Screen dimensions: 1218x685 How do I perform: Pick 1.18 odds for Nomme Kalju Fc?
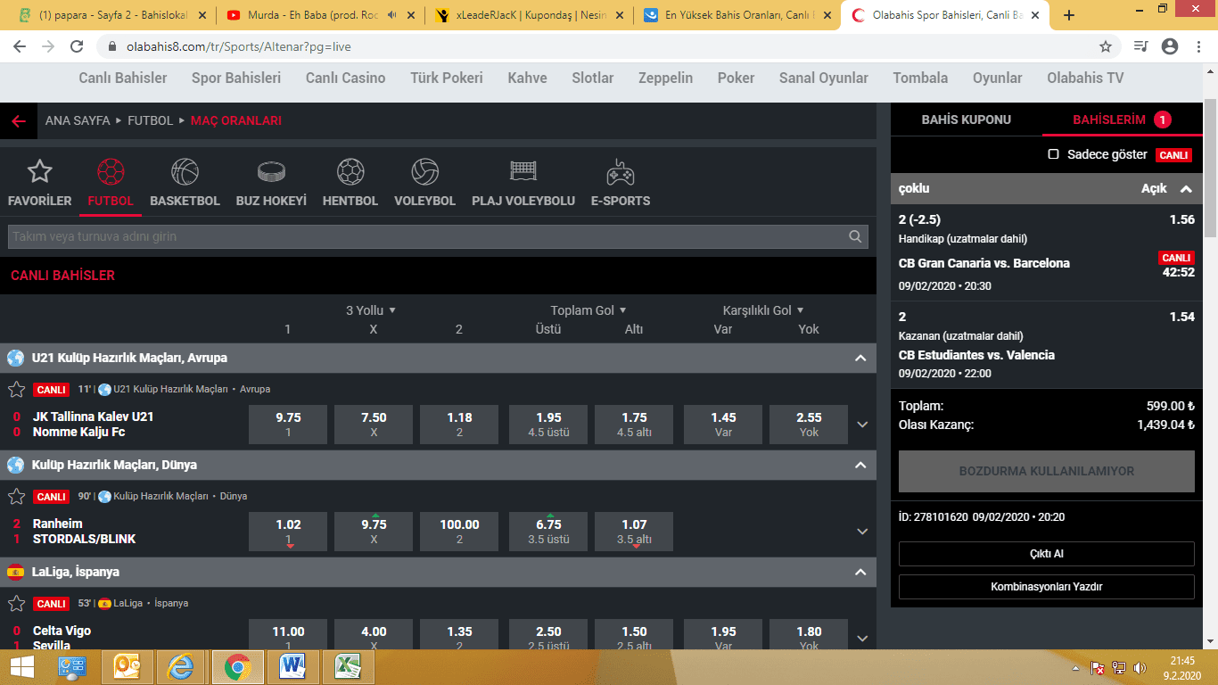pyautogui.click(x=459, y=425)
